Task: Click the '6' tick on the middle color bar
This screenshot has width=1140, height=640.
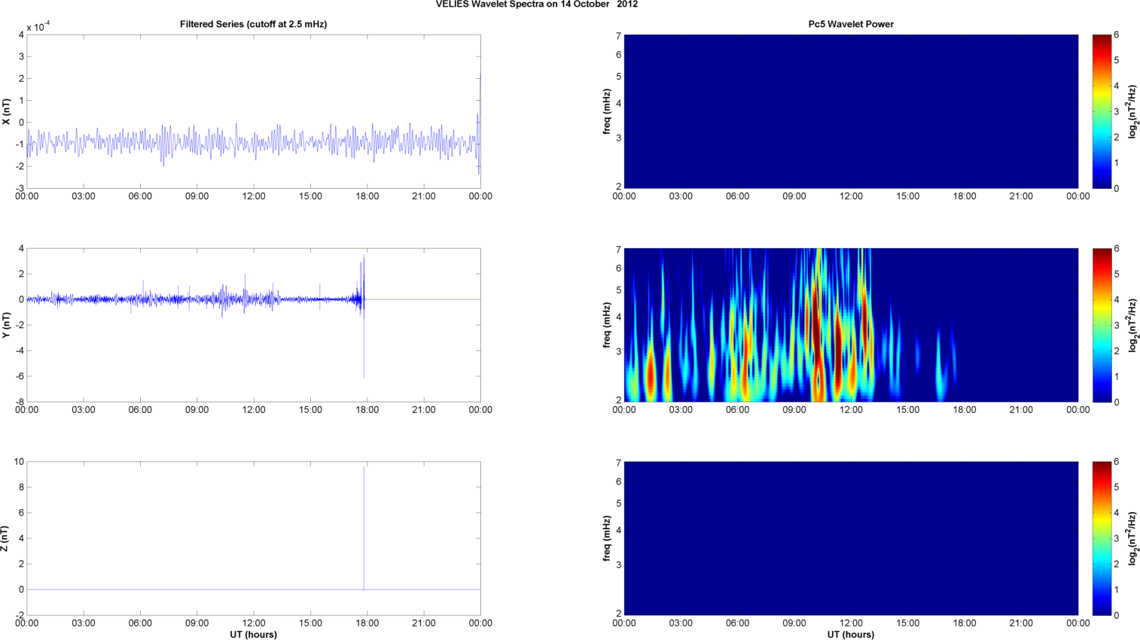Action: tap(1117, 248)
